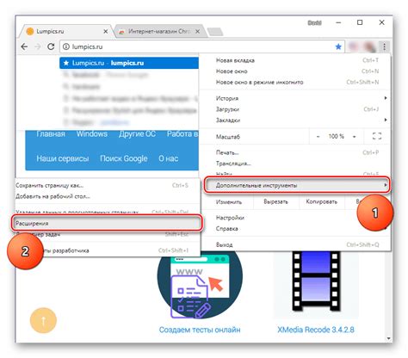Click Копировать in the edit row
The image size is (408, 358).
coord(321,201)
